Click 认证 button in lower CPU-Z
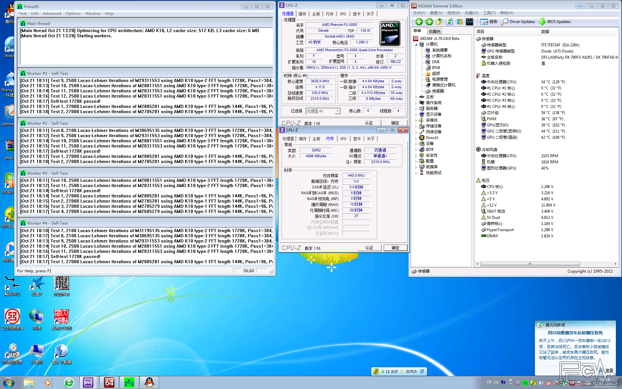Viewport: 622px width, 389px height. click(x=369, y=248)
